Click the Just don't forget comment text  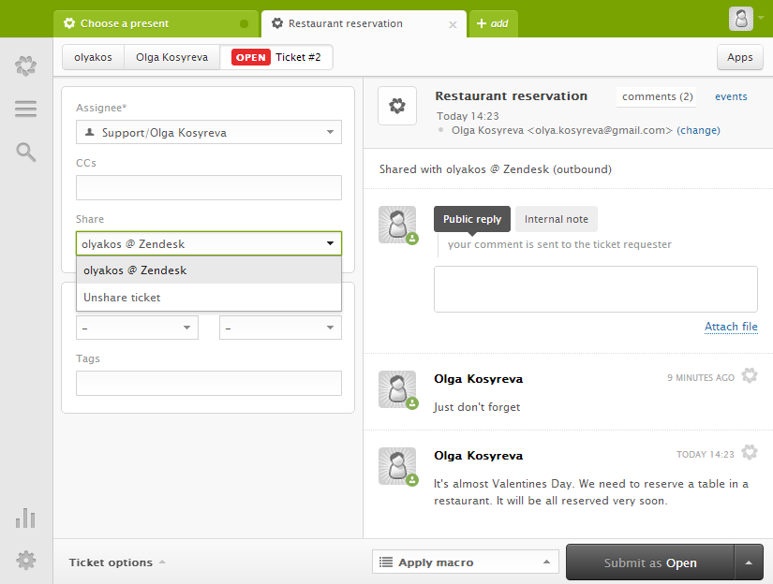pos(477,407)
